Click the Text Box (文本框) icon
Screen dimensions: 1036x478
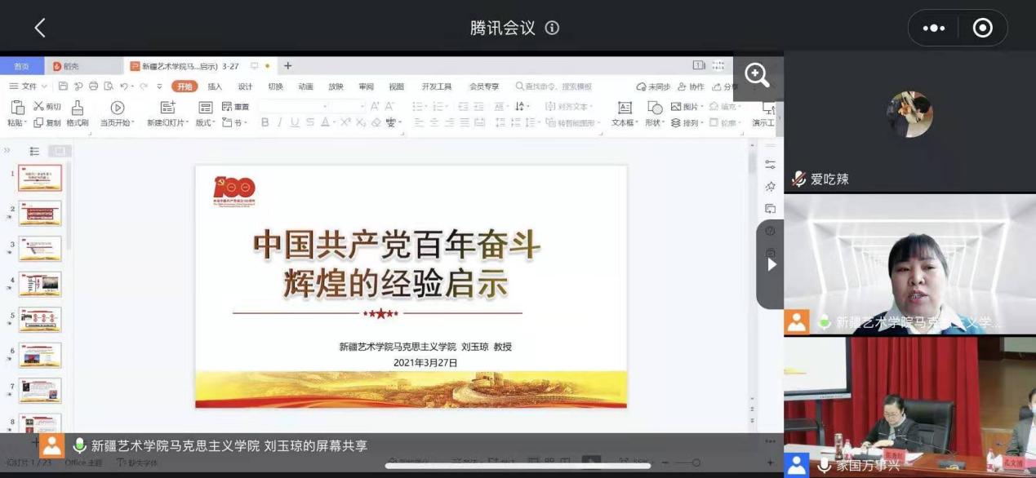tap(625, 108)
